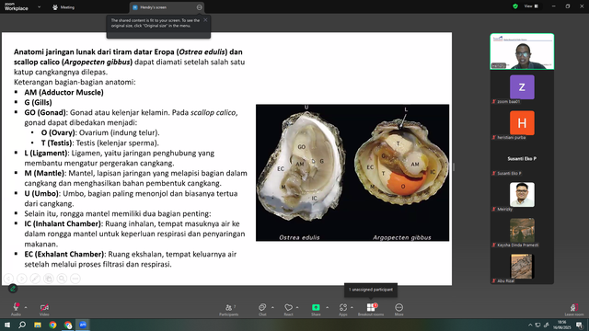Click the Zoom app taskbar icon
The image size is (589, 331).
pos(83,325)
